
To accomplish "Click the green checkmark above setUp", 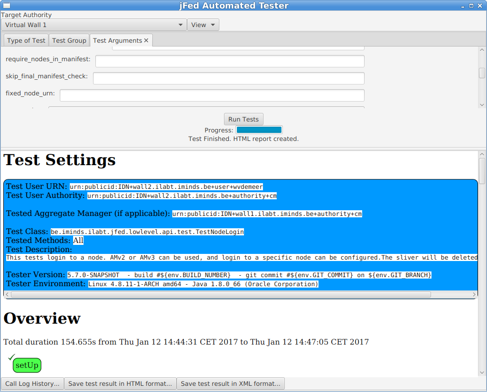I will [11, 357].
